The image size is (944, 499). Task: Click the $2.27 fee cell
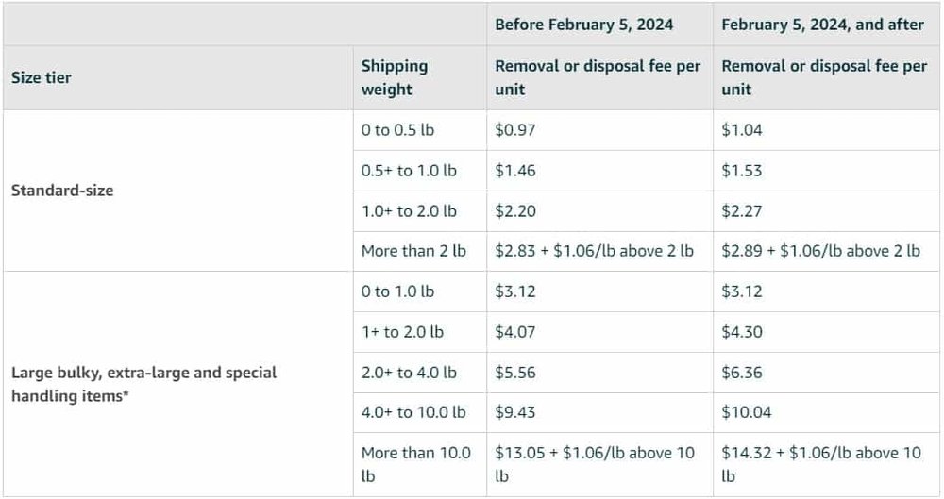coord(742,211)
